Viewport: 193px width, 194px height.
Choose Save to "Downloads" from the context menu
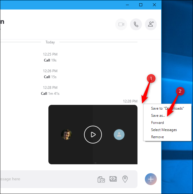167,108
